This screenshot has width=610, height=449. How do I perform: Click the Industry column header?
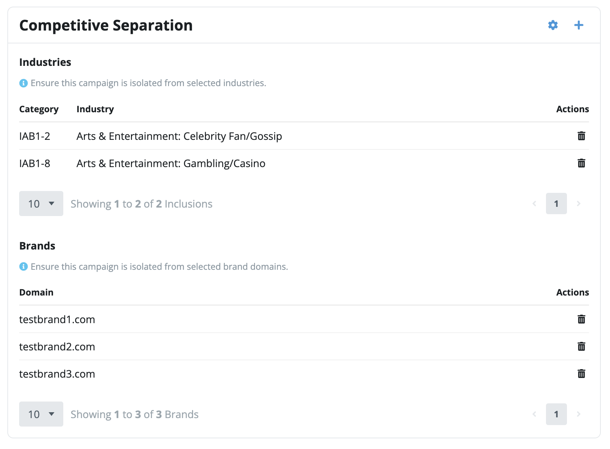[x=95, y=109]
